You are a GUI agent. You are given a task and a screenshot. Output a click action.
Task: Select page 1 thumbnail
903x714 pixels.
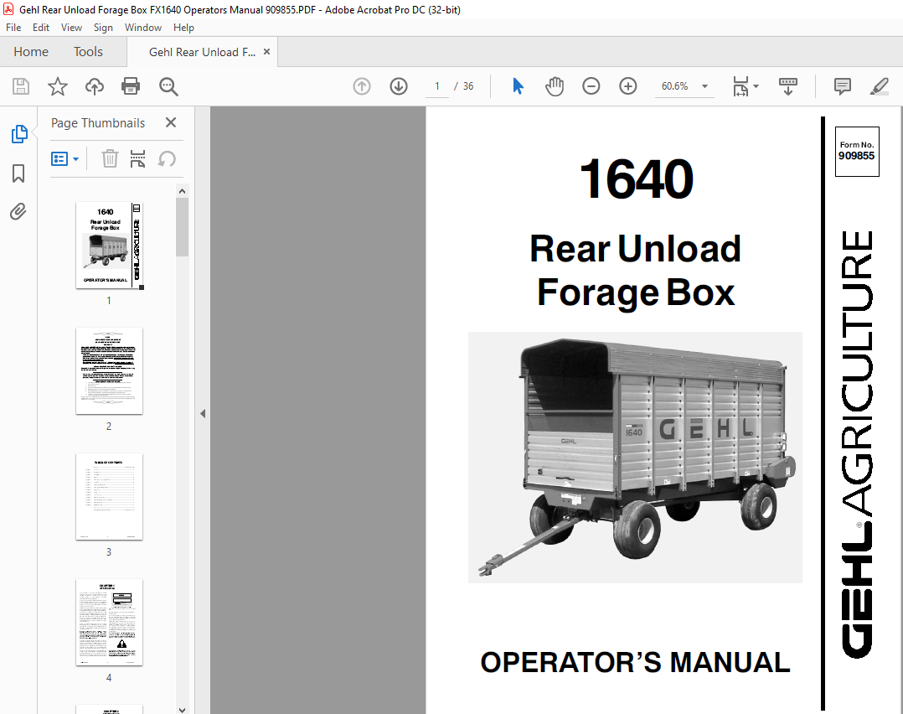[110, 245]
